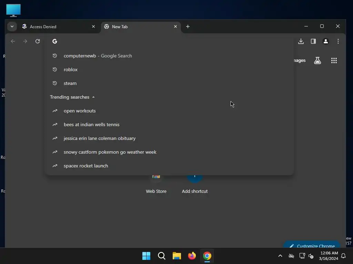Close the Access Denied tab
The image size is (353, 264).
pyautogui.click(x=93, y=26)
